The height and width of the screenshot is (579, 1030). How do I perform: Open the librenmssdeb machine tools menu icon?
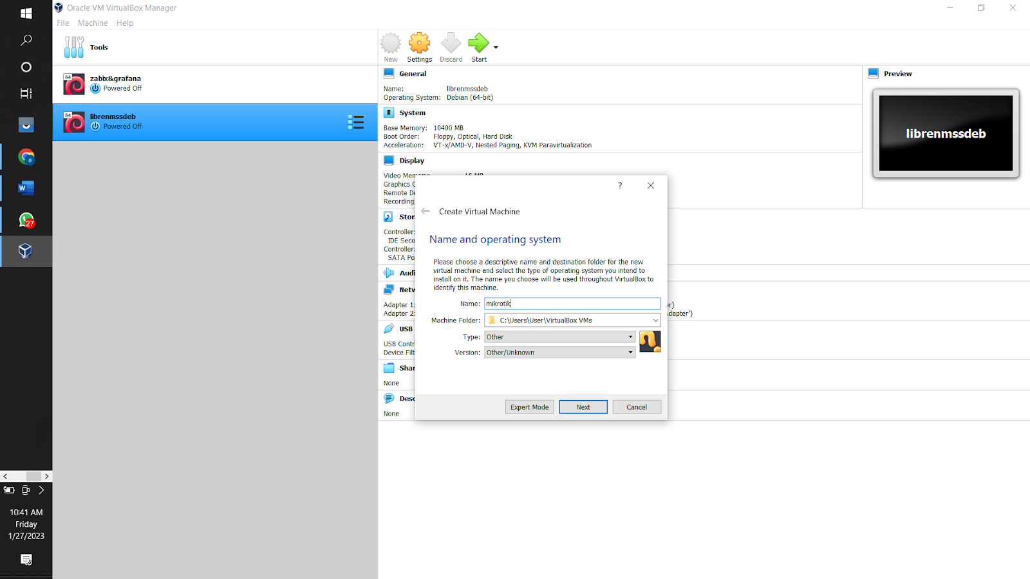(356, 122)
